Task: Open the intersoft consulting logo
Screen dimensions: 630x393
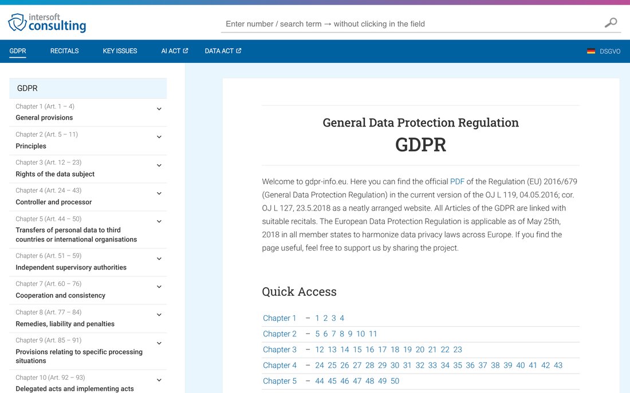Action: coord(47,22)
